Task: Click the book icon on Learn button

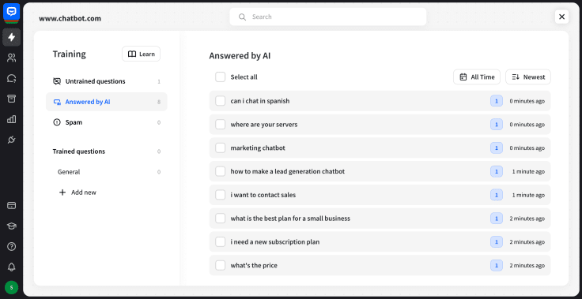Action: click(x=132, y=54)
